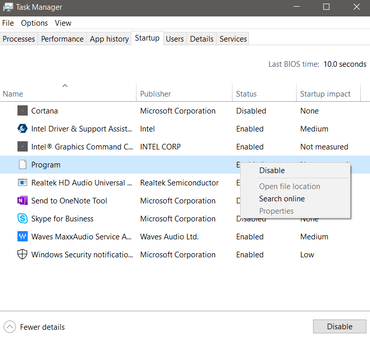Click greyed Properties context menu entry
Image resolution: width=370 pixels, height=338 pixels.
point(276,211)
